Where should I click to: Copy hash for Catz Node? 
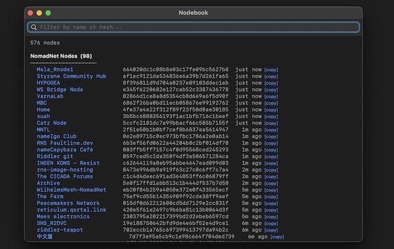click(x=271, y=123)
